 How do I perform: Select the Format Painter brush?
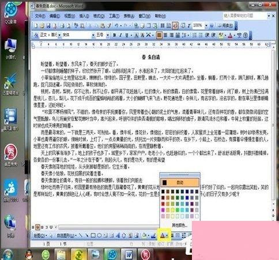(109, 26)
